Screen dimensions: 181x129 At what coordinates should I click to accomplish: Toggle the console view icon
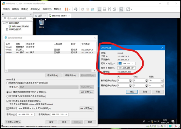click(121, 9)
